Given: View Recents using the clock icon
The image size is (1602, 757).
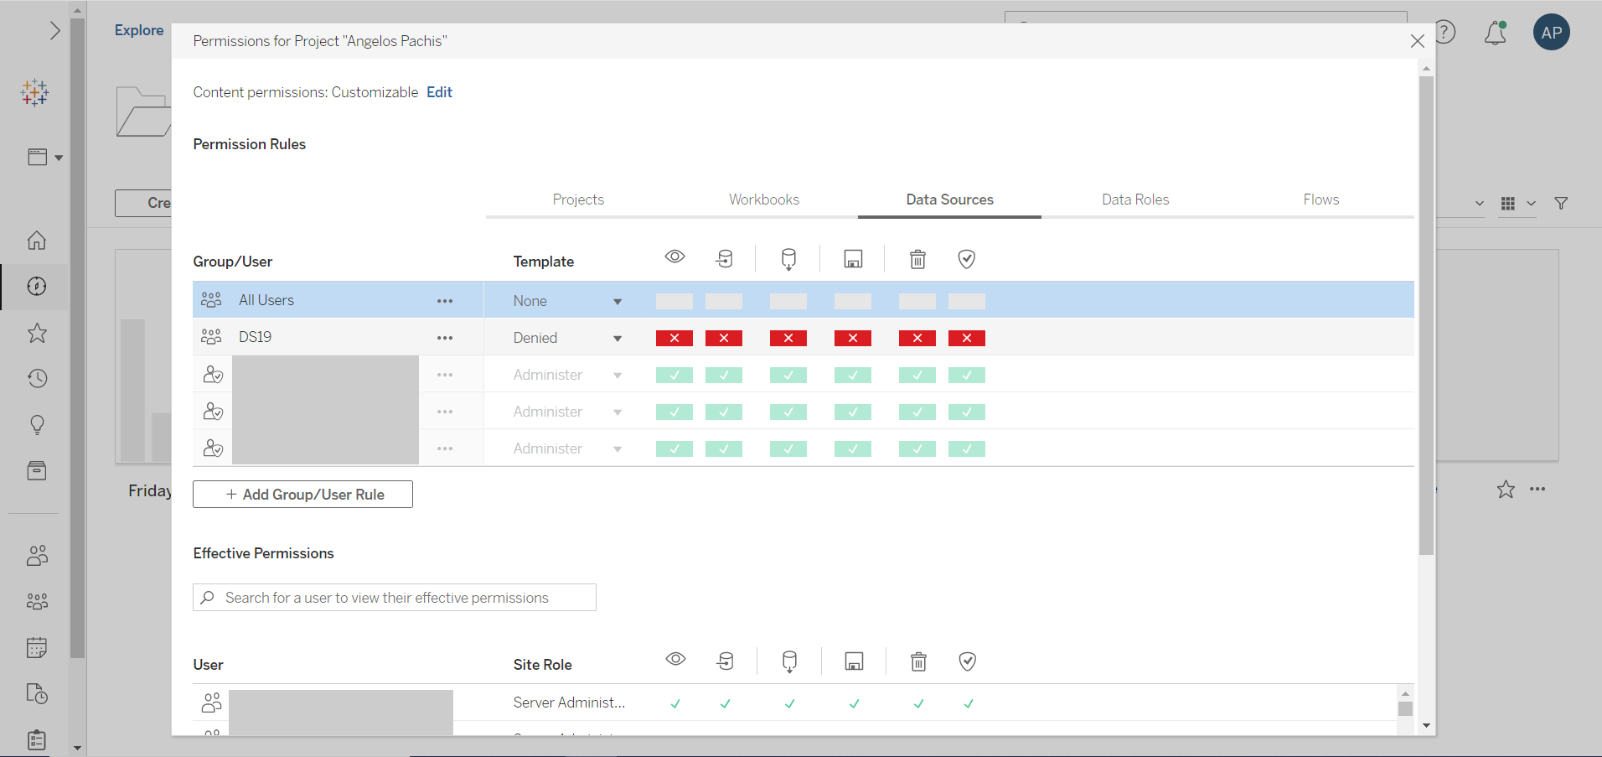Looking at the screenshot, I should (x=36, y=378).
